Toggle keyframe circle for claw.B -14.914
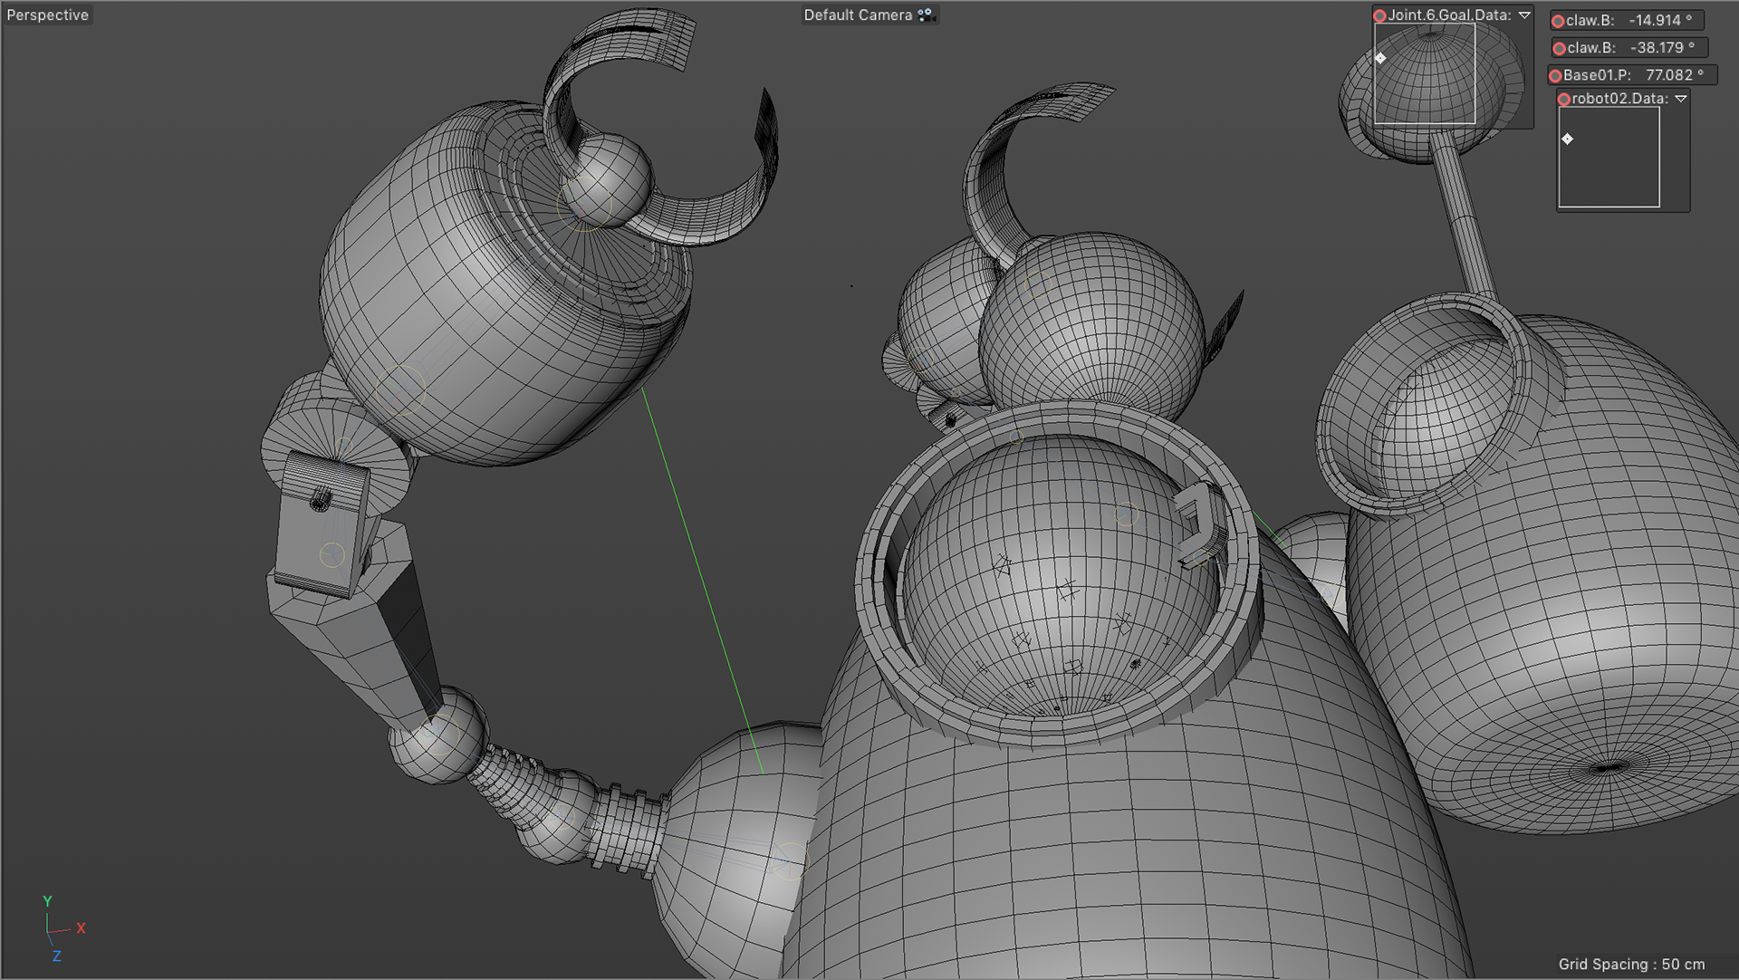 coord(1558,21)
